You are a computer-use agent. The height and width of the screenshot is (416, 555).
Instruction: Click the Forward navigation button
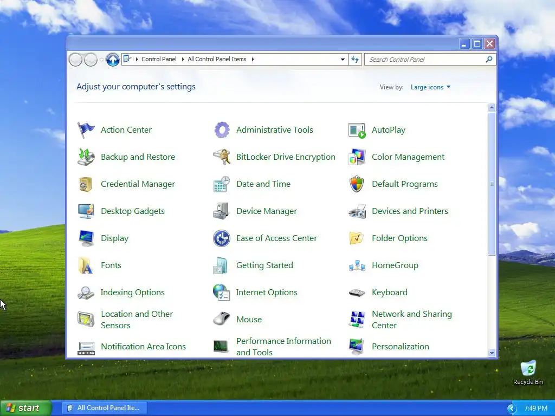91,60
